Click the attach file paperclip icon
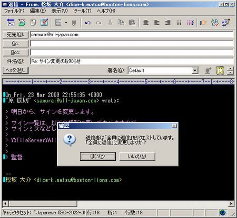 (x=74, y=23)
